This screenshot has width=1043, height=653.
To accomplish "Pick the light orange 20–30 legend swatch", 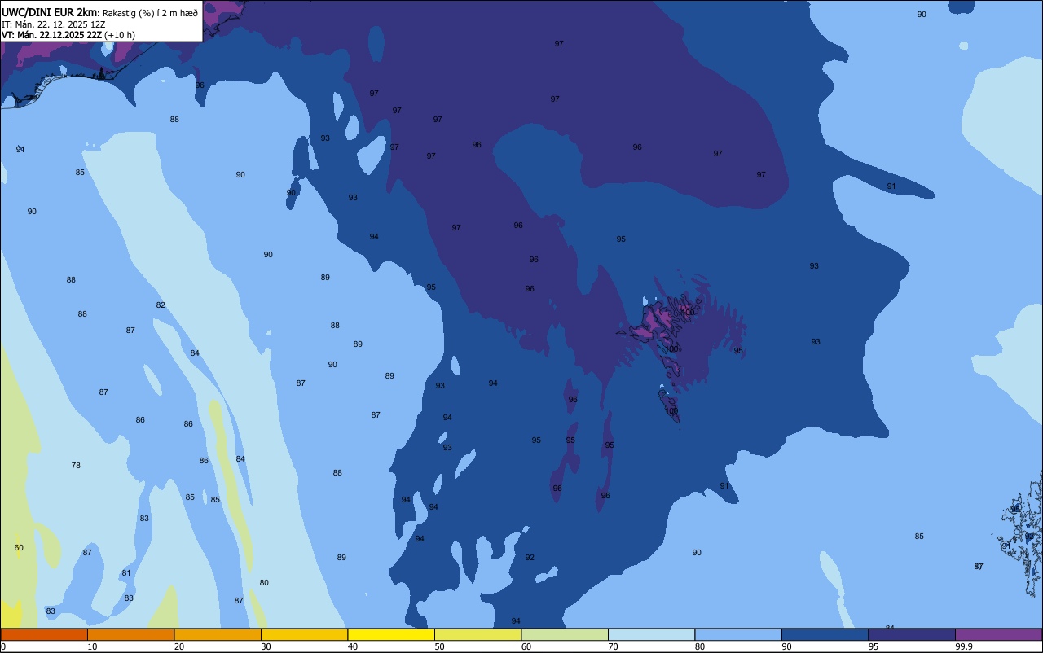I will click(218, 634).
